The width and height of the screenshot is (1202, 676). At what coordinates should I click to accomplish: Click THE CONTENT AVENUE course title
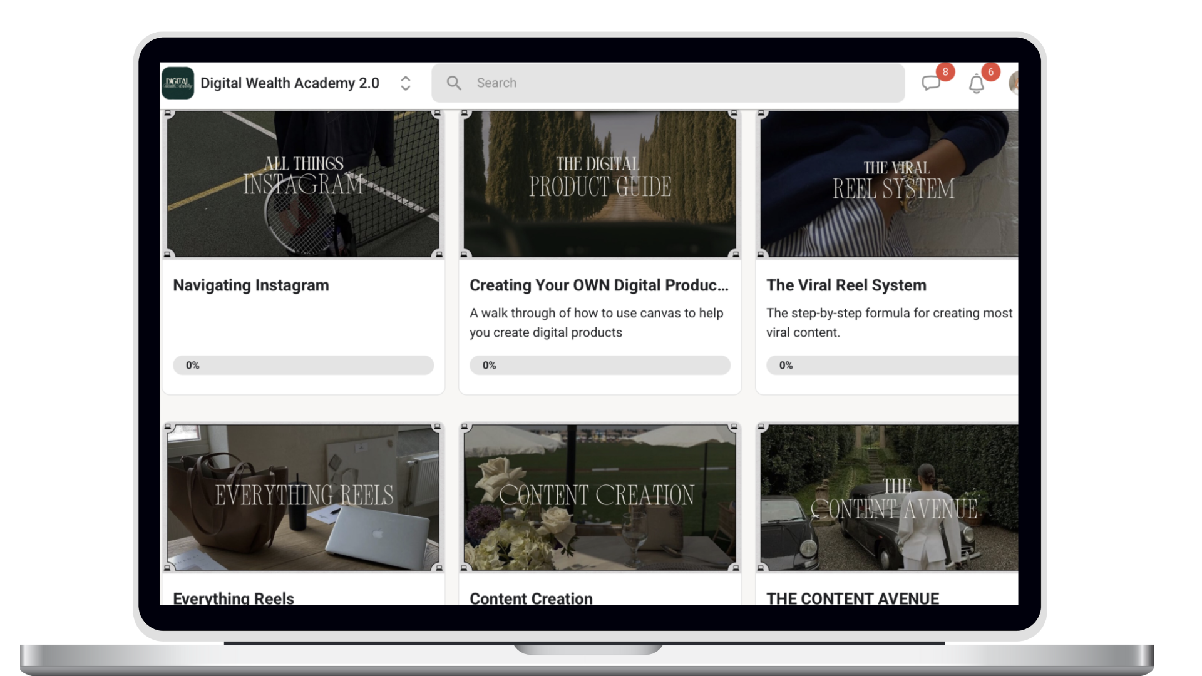[x=852, y=598]
